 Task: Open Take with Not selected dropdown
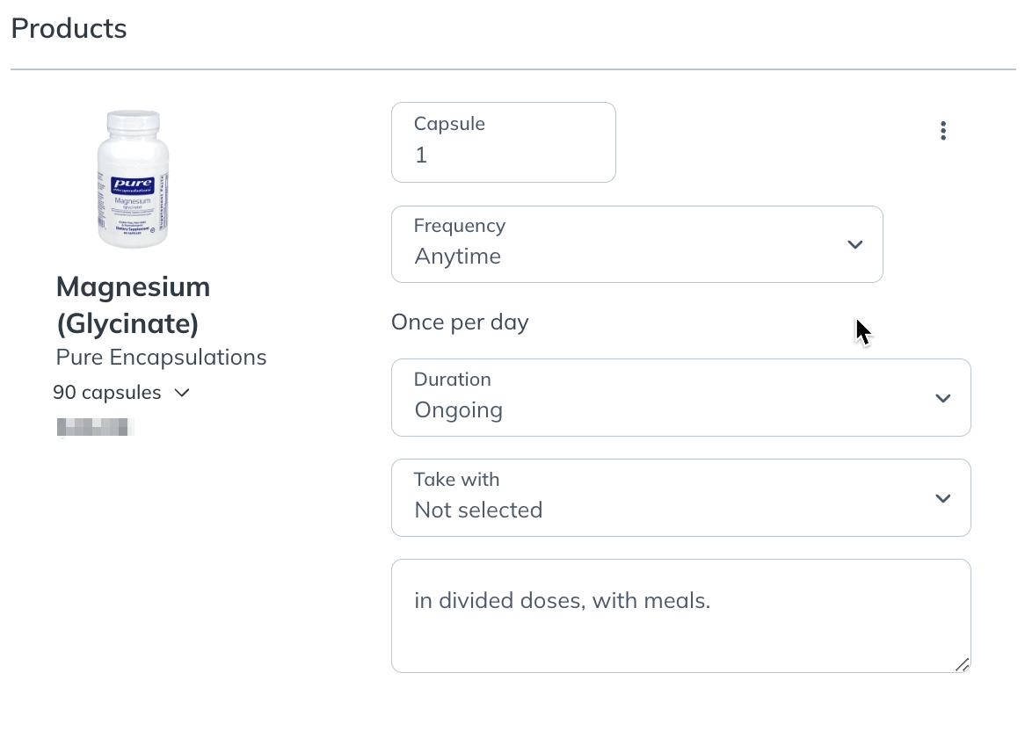(x=680, y=498)
